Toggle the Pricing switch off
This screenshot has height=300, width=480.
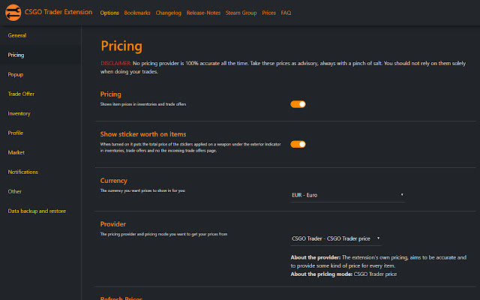pos(298,104)
